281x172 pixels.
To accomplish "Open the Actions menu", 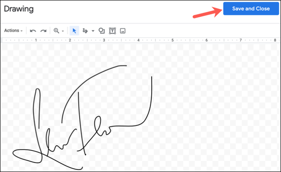I will 14,30.
